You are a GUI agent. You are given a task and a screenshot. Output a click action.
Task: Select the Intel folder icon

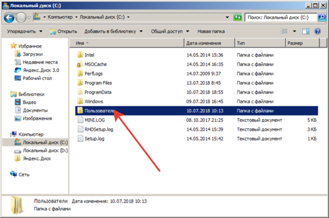click(80, 55)
